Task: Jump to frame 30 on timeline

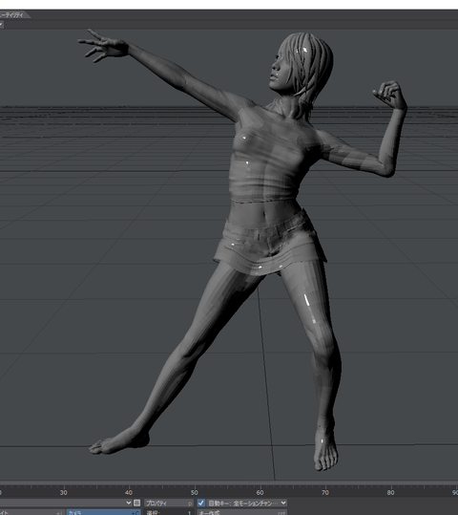Action: 64,492
